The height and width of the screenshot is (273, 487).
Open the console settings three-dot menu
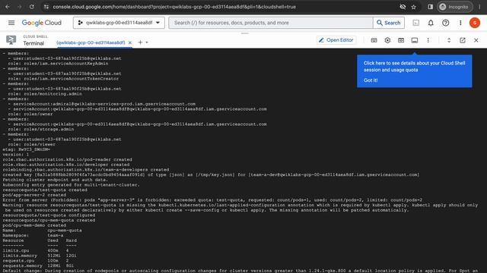coord(460,23)
